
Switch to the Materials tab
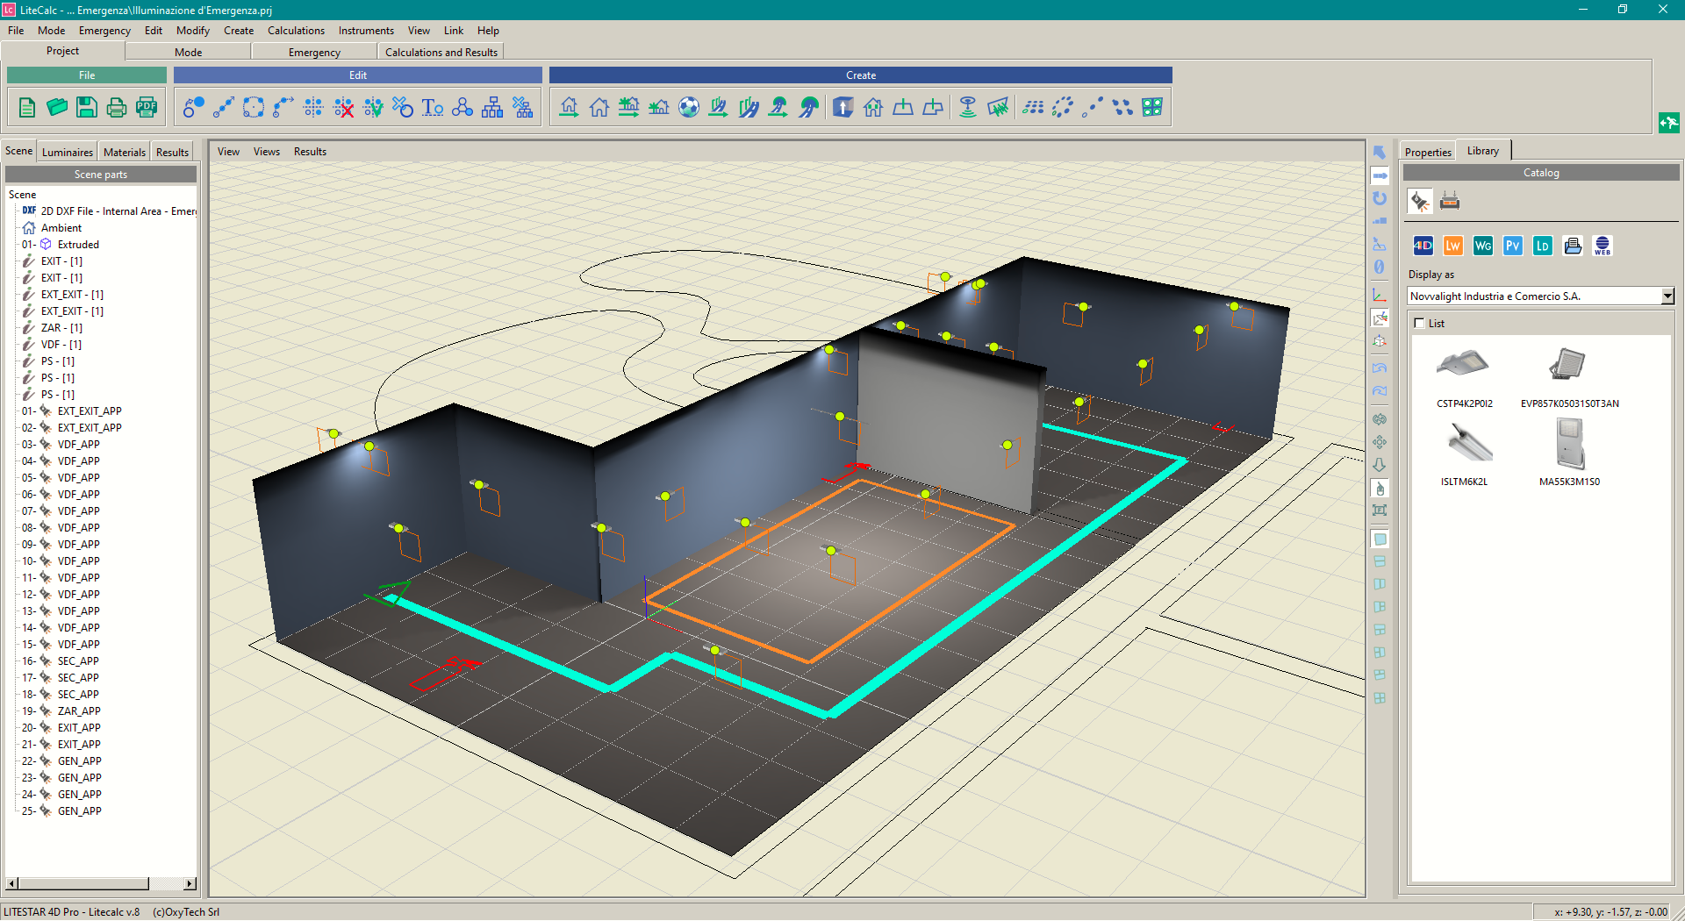click(x=125, y=153)
